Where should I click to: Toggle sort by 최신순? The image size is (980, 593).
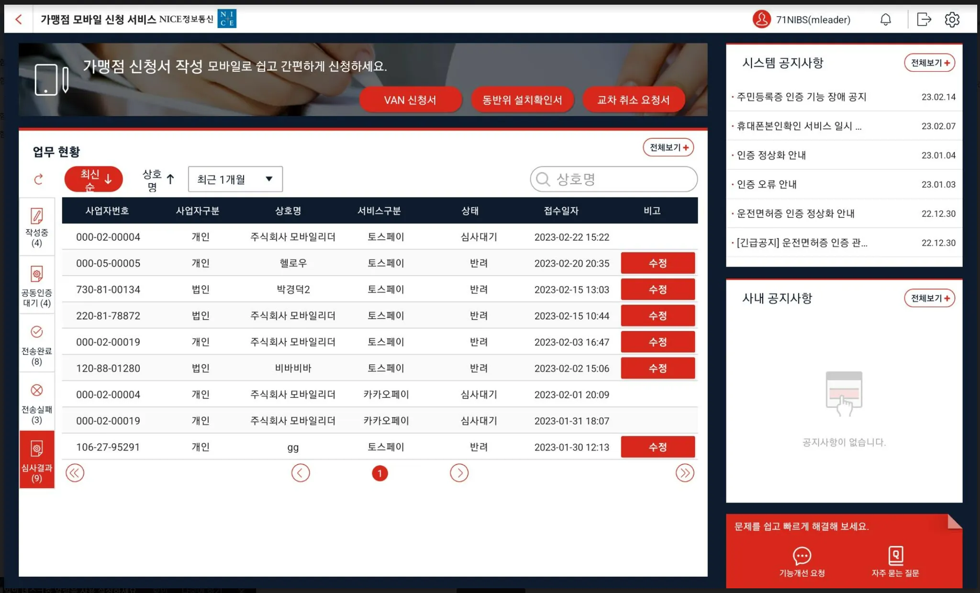pyautogui.click(x=94, y=179)
